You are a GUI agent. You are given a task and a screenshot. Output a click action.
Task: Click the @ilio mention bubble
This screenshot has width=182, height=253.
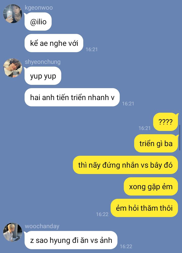coord(38,22)
